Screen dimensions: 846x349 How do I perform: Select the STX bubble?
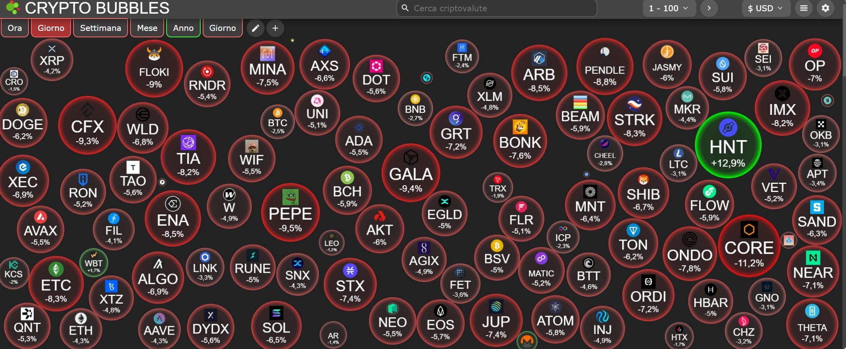click(x=350, y=284)
